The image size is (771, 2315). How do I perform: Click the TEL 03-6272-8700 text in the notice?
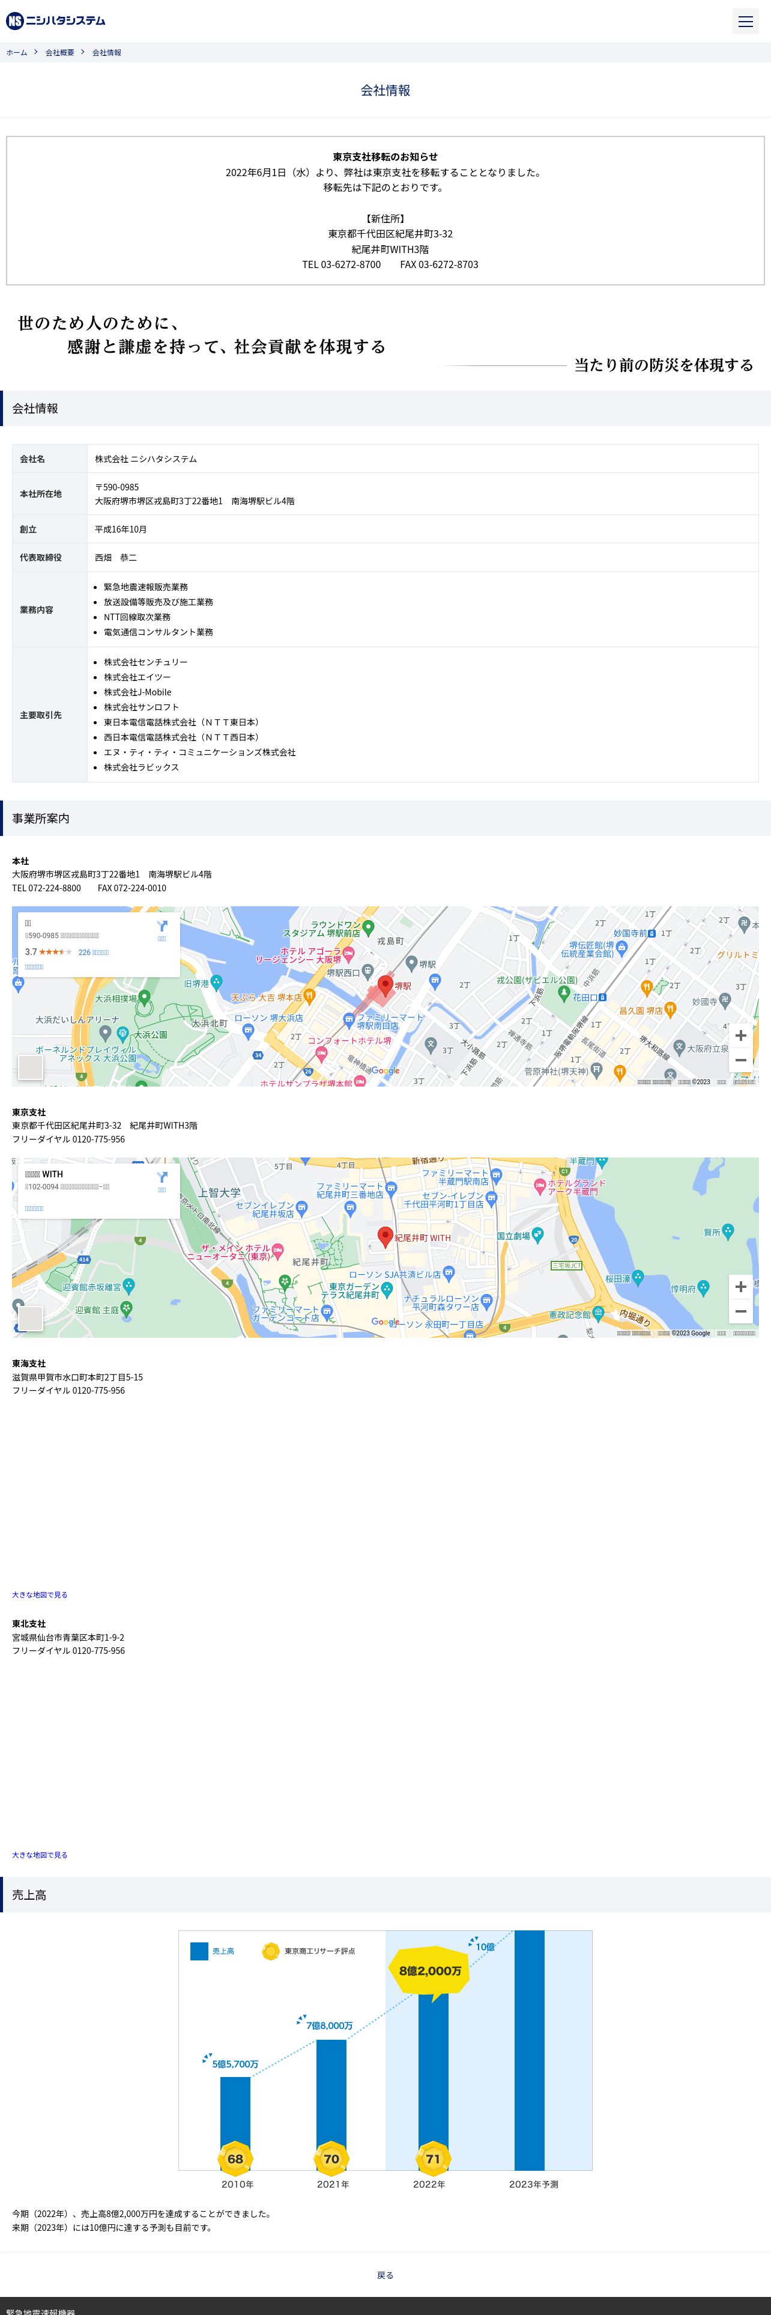coord(342,264)
